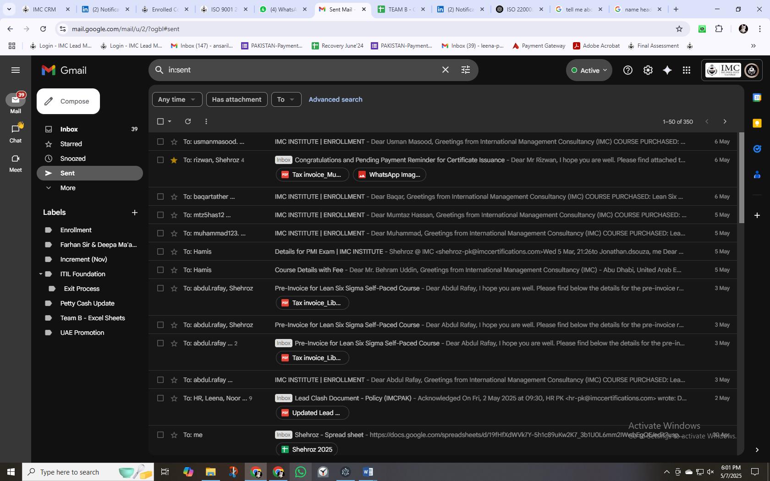Show search options sliders icon
770x481 pixels.
click(465, 70)
